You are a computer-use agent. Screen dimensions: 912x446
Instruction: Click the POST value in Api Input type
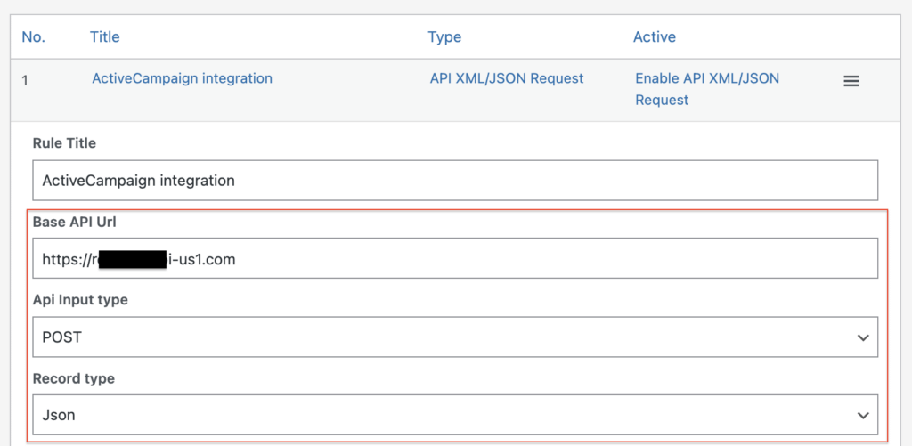(x=62, y=338)
